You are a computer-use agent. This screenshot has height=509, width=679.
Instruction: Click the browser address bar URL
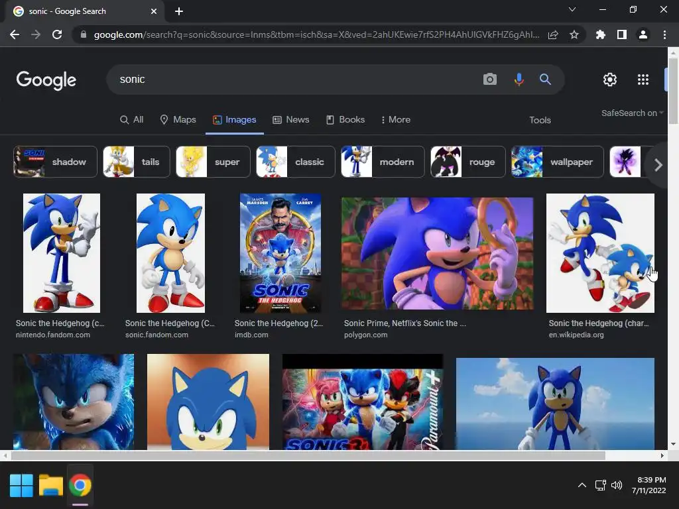[x=316, y=34]
